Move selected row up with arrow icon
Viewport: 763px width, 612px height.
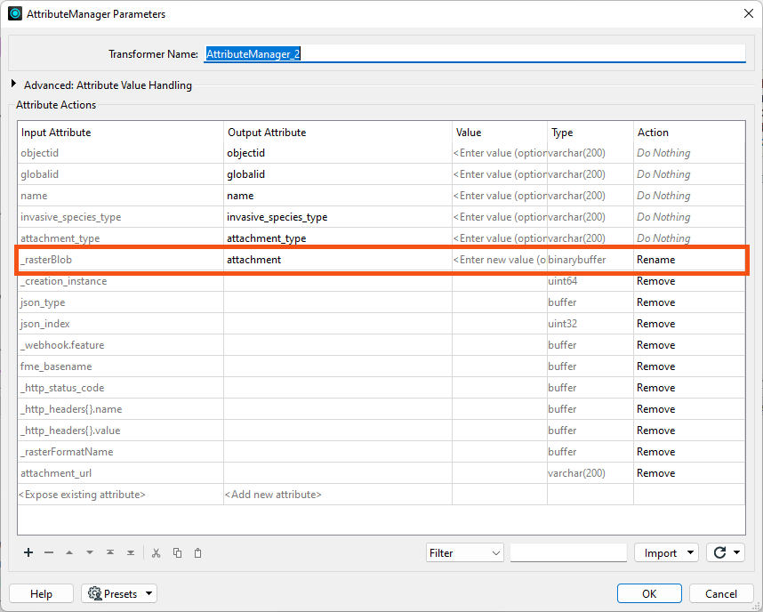69,552
